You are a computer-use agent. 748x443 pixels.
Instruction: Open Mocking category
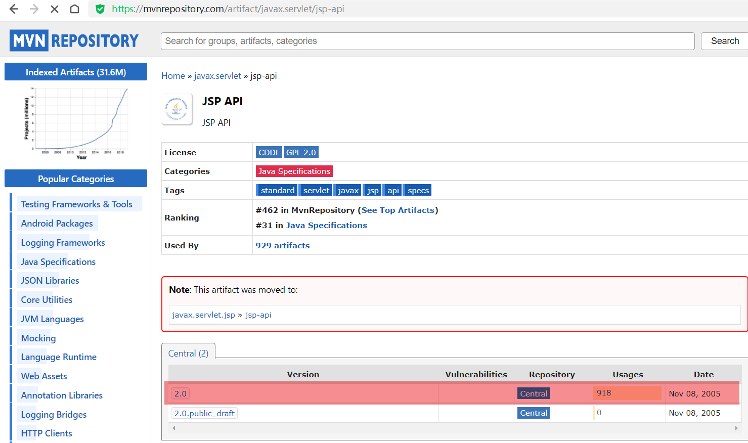[x=38, y=338]
